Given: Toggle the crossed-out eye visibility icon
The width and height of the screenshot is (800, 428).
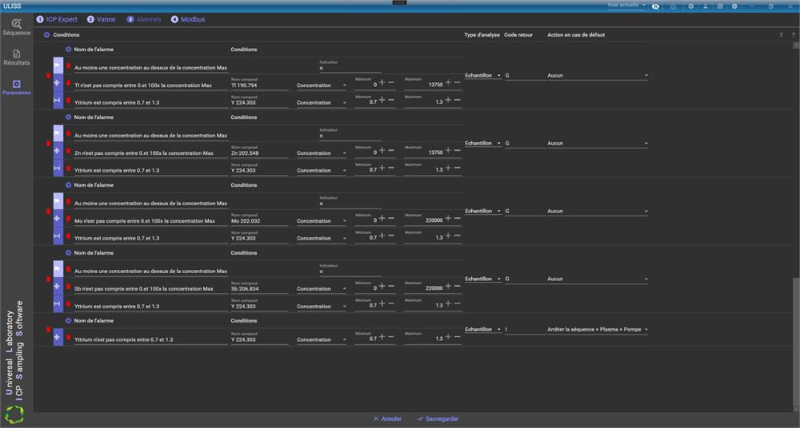Looking at the screenshot, I should pos(656,6).
